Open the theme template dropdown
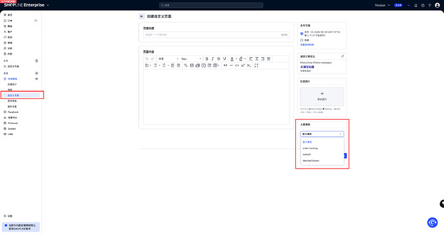 322,134
